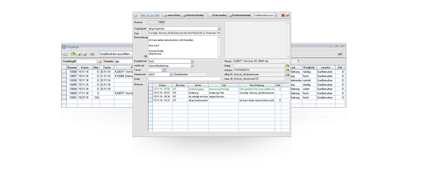Click into the Suchbegriff search field
421x174 pixels.
(87, 61)
